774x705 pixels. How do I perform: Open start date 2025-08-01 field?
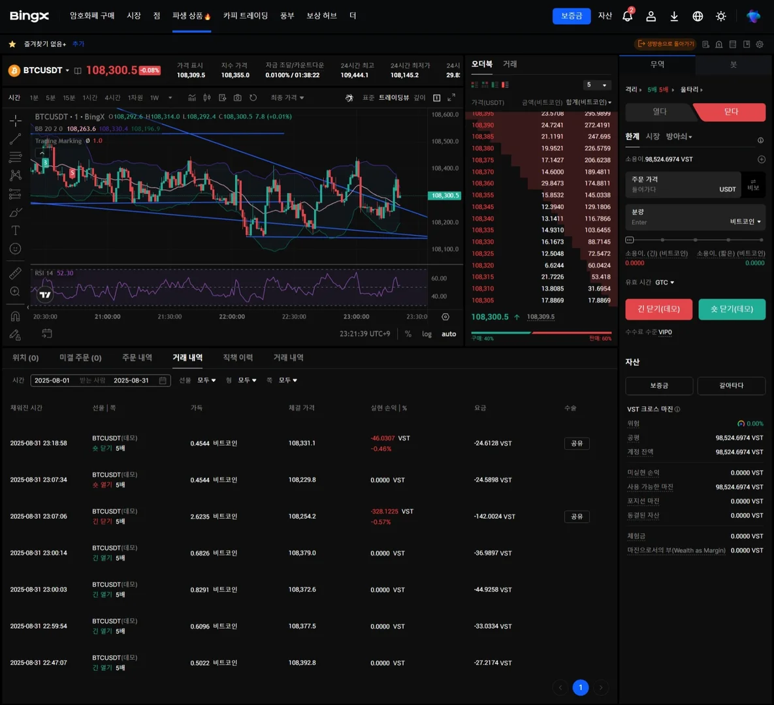(x=52, y=381)
